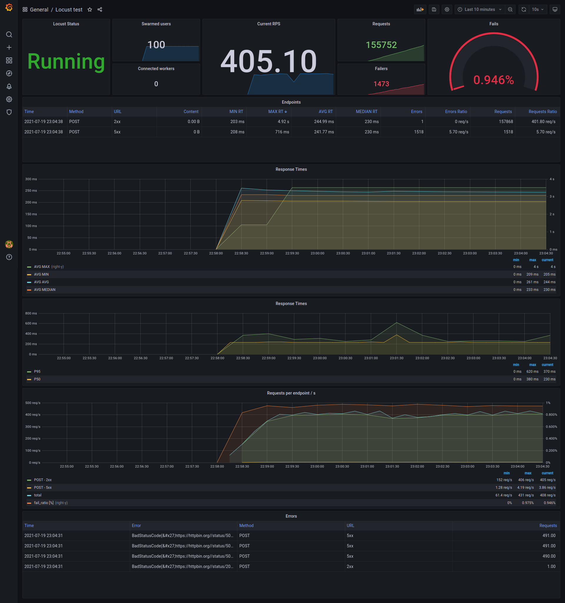Click the Errors section header tab
This screenshot has height=603, width=565.
290,515
